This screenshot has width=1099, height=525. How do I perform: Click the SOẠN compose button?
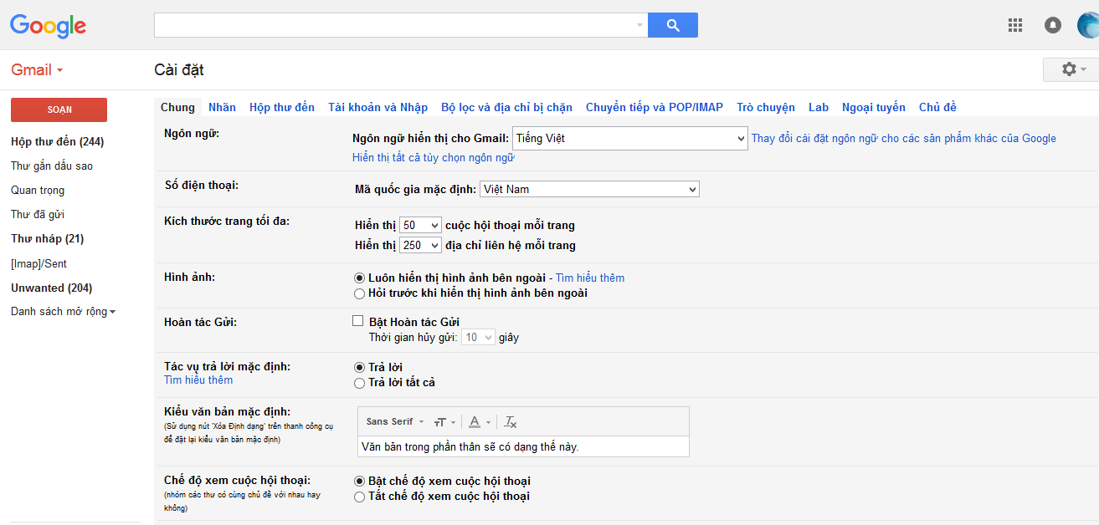click(59, 110)
